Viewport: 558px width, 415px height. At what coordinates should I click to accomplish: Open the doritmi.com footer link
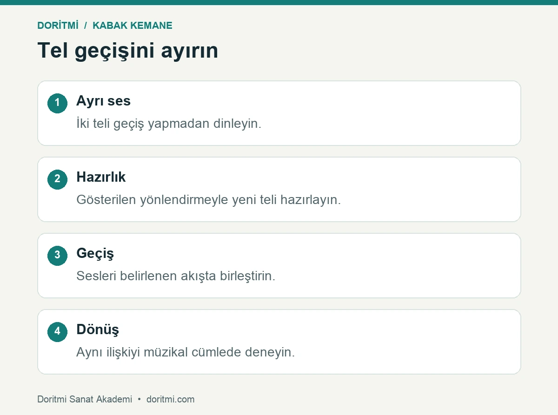(170, 399)
